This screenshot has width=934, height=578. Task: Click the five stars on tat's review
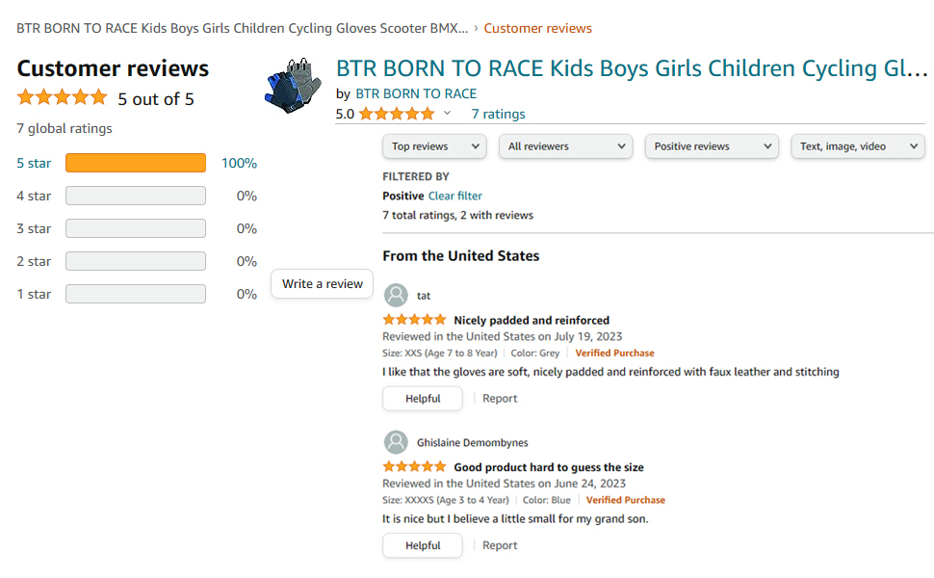414,320
